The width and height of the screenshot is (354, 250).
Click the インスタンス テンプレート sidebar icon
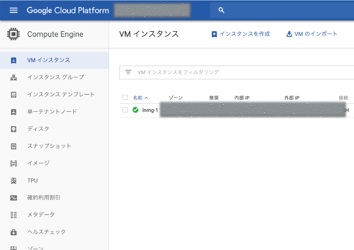pyautogui.click(x=13, y=95)
